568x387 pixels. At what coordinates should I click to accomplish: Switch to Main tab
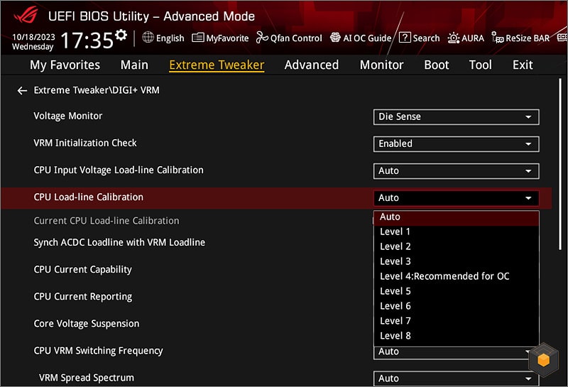[x=134, y=65]
